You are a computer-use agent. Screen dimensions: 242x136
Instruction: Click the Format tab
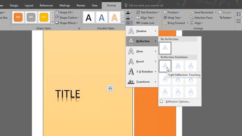(x=111, y=5)
